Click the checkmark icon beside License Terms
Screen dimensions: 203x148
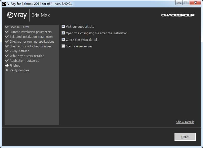(7, 27)
